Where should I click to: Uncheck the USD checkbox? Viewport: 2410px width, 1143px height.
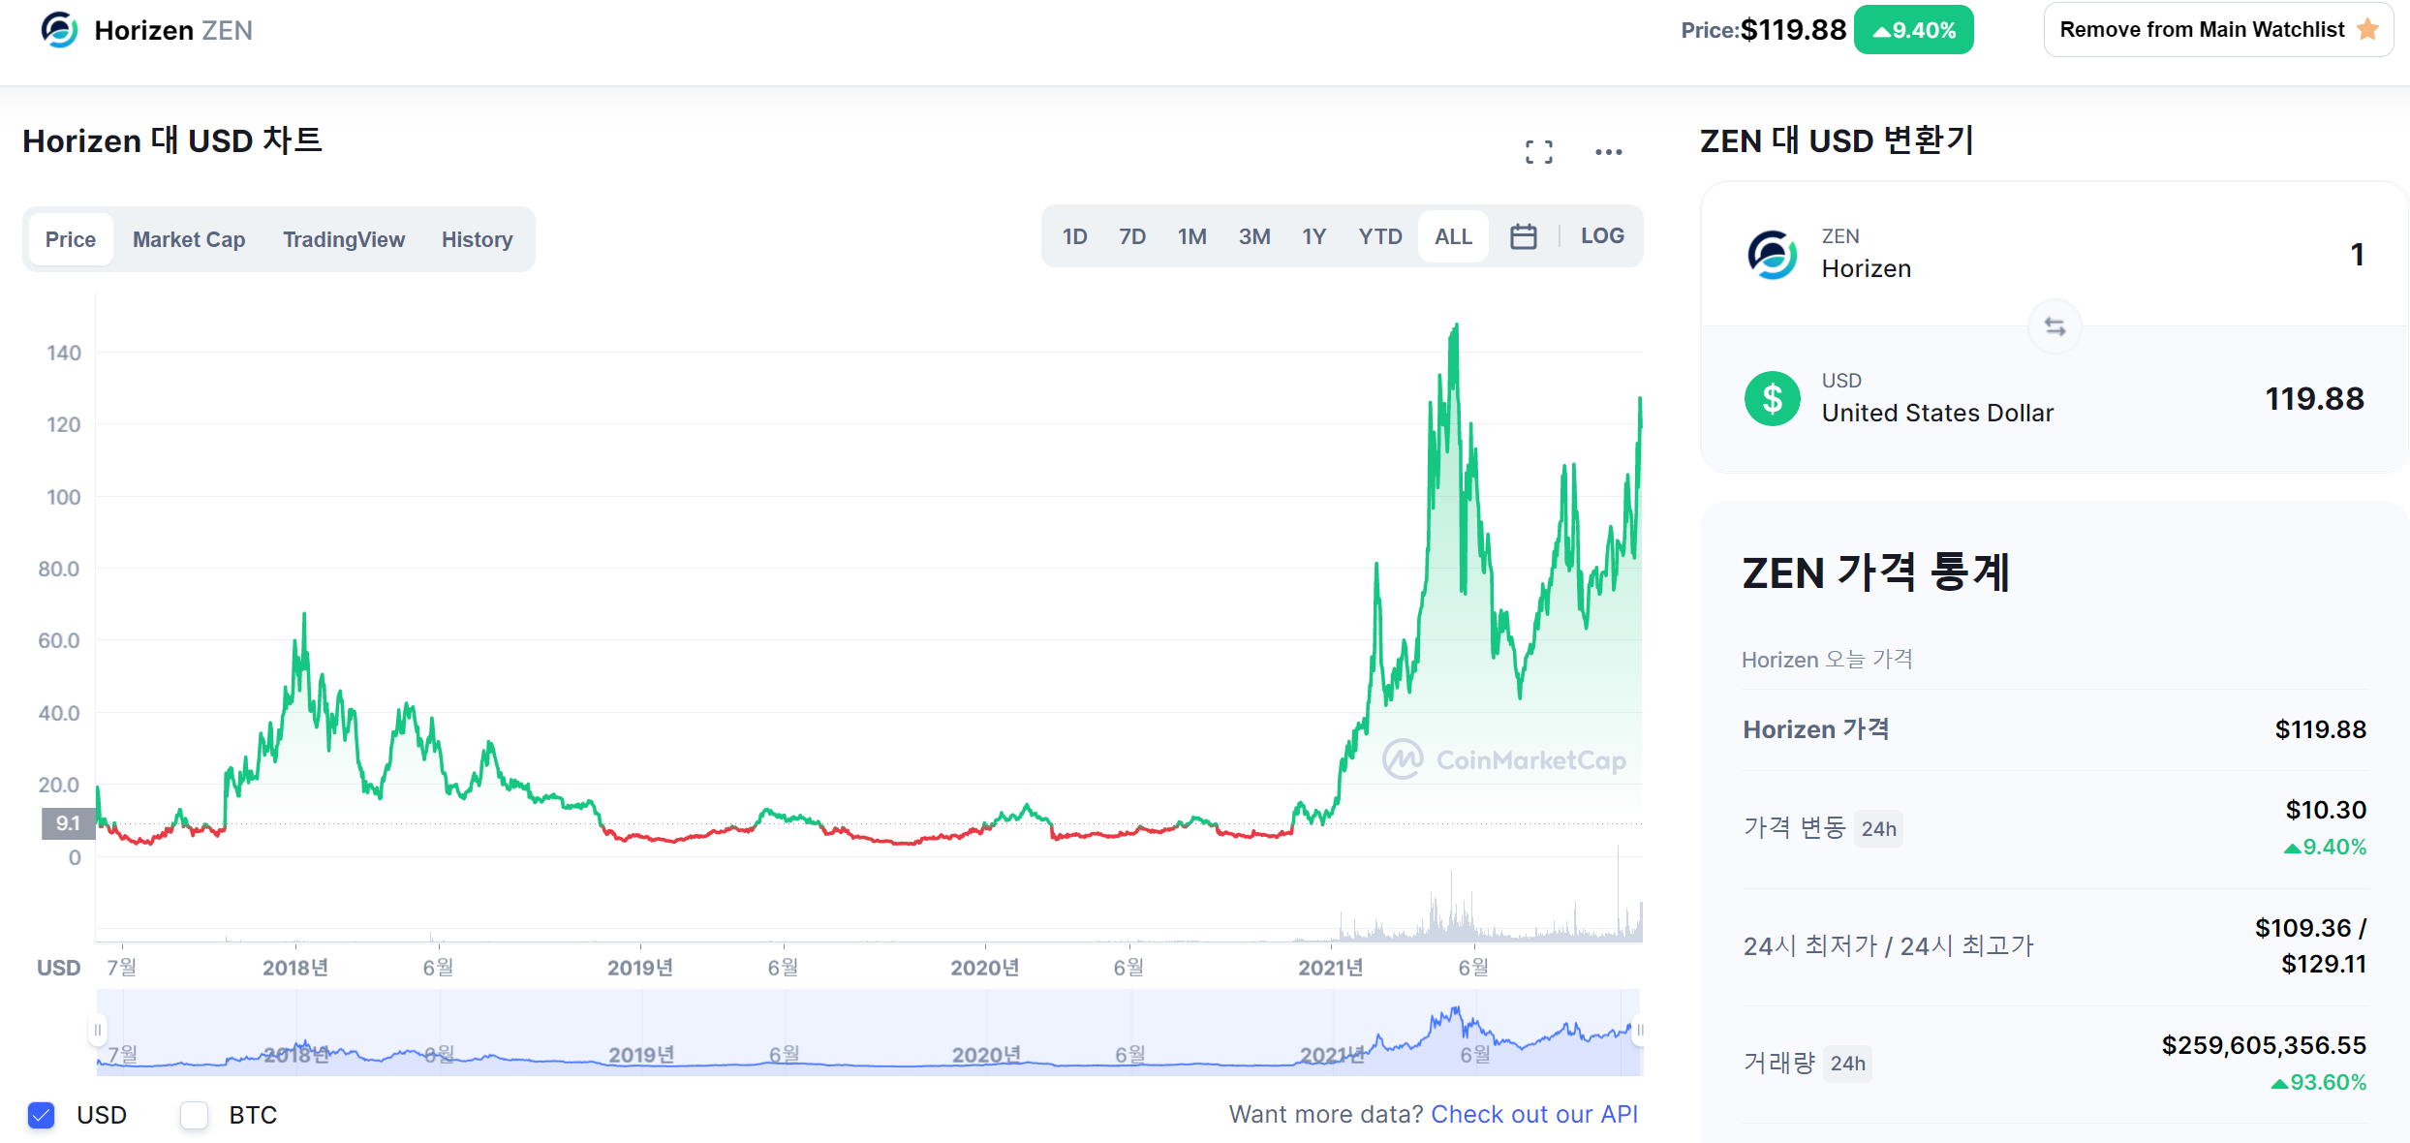pos(42,1115)
